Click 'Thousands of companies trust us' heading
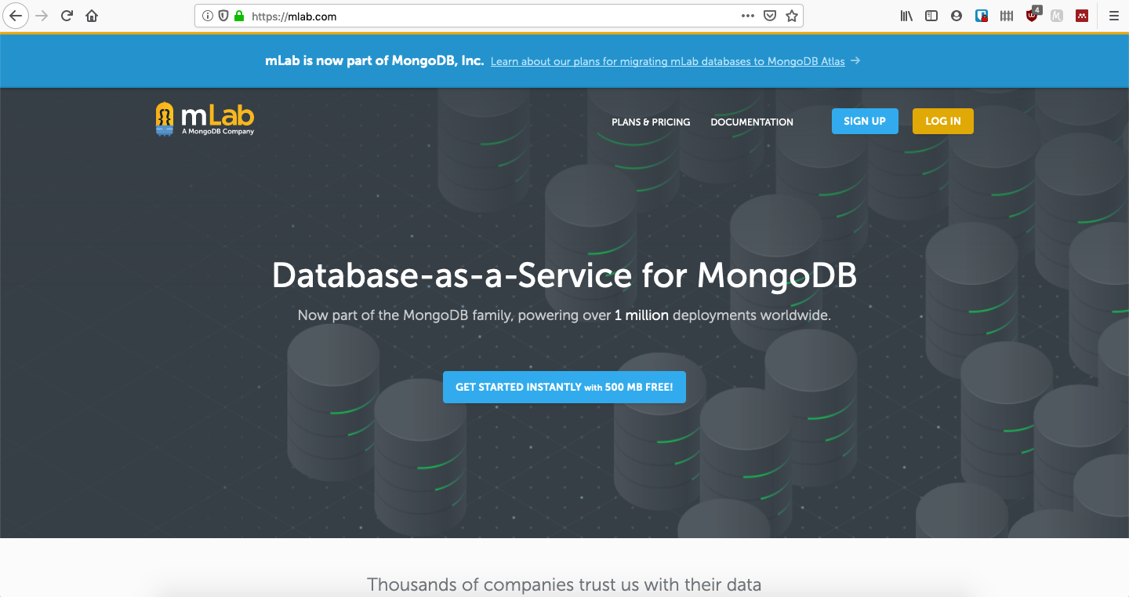The height and width of the screenshot is (597, 1129). (x=564, y=584)
